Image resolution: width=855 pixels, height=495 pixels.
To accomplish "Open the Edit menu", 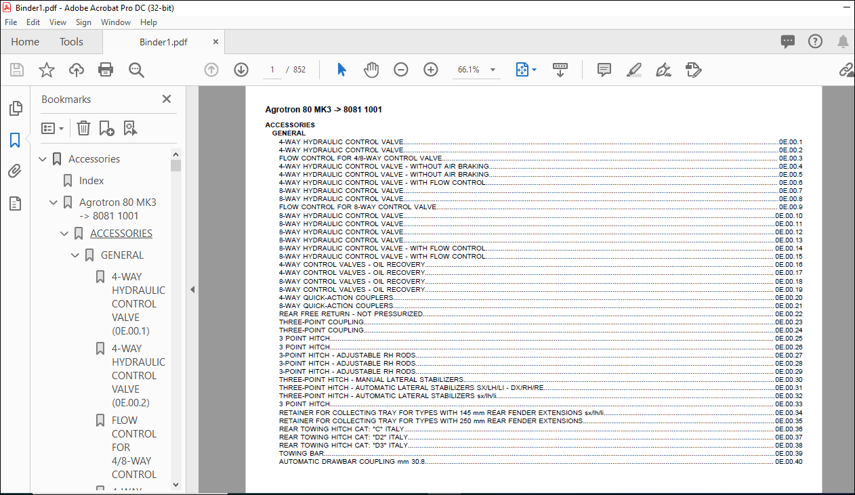I will tap(33, 22).
